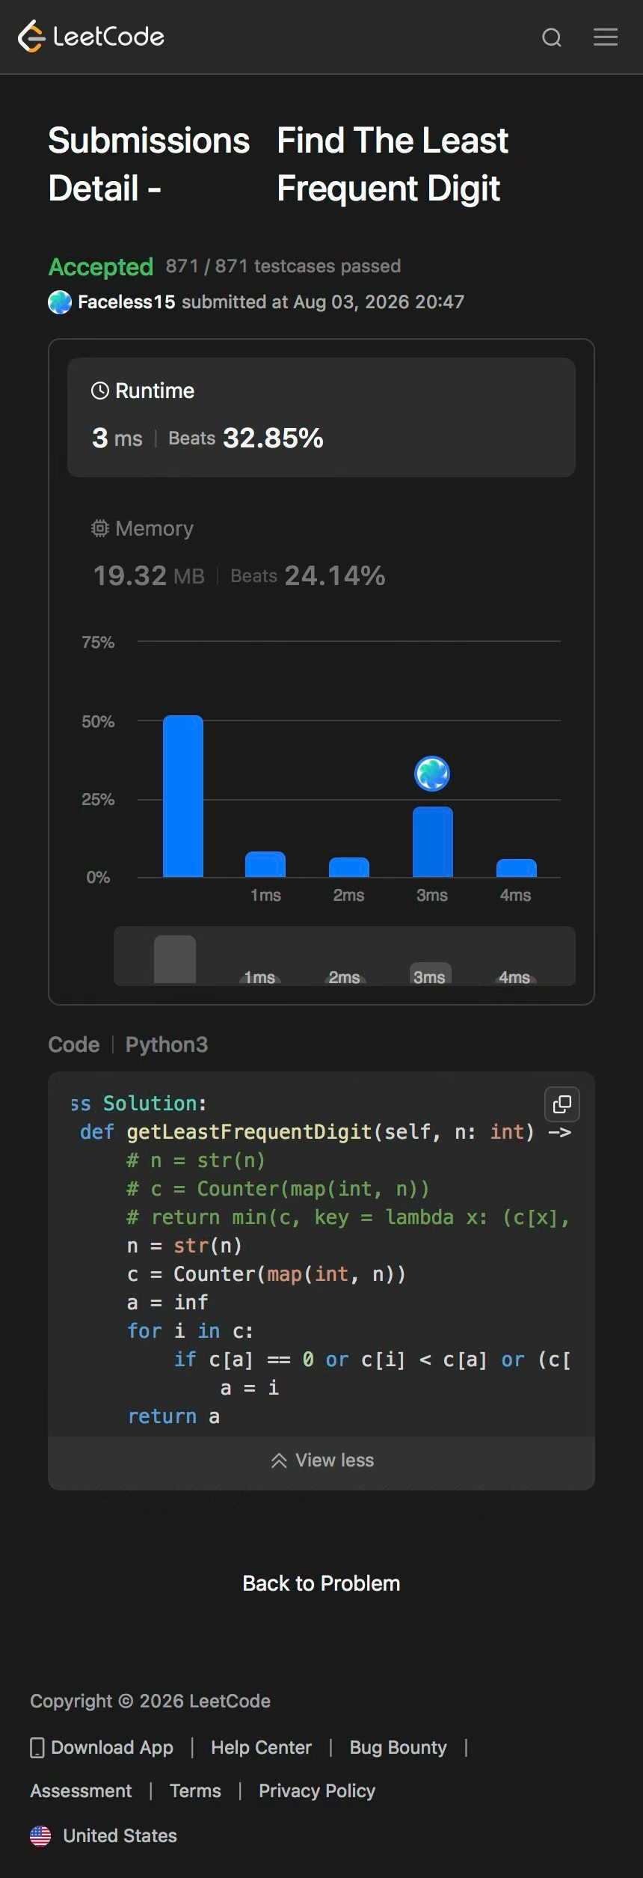643x1878 pixels.
Task: Click 'submitted at Aug 03, 2026 20:47' text
Action: [x=323, y=302]
